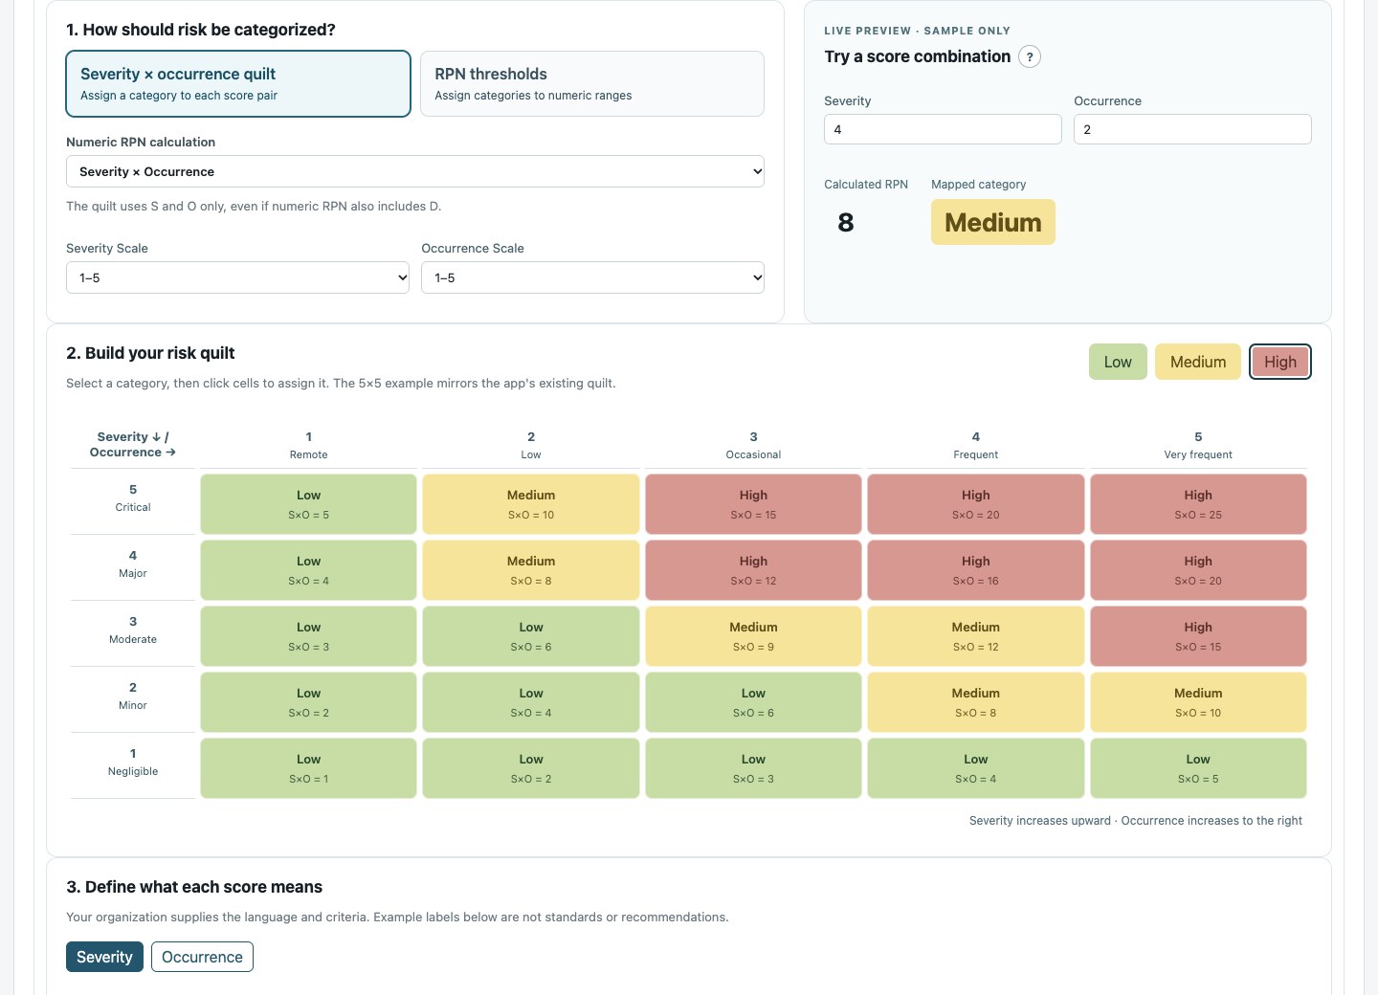Click the High cell at Critical, Frequent
The height and width of the screenshot is (995, 1378).
(x=976, y=504)
